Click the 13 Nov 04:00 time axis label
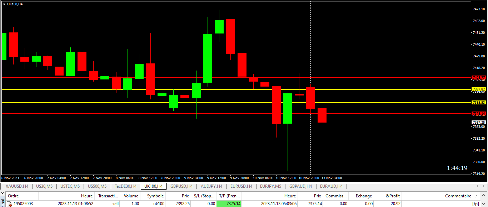The height and width of the screenshot is (207, 488). pos(332,178)
